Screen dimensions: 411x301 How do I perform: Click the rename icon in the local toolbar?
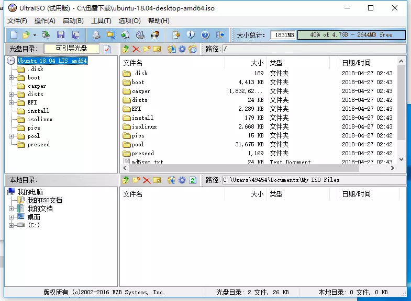(x=157, y=180)
